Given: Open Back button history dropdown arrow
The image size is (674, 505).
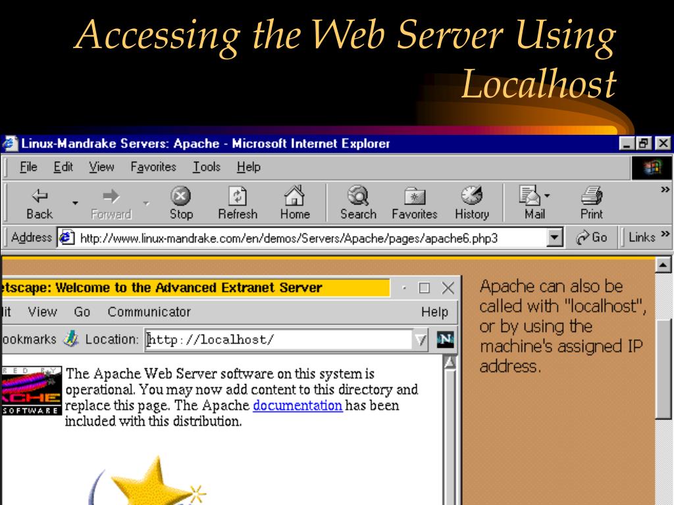Looking at the screenshot, I should pos(75,203).
